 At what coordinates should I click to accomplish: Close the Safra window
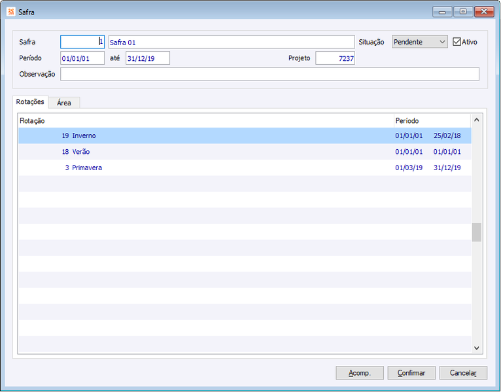(x=484, y=12)
